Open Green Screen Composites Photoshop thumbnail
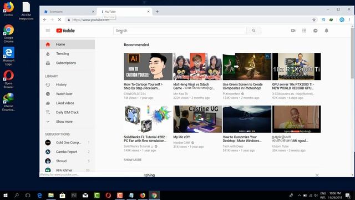This screenshot has height=200, width=355. pos(247,67)
